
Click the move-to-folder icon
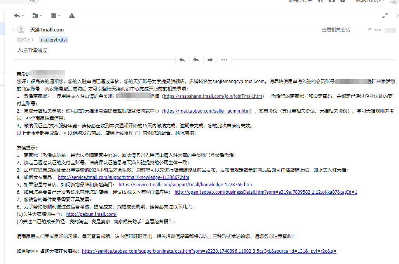pyautogui.click(x=35, y=16)
